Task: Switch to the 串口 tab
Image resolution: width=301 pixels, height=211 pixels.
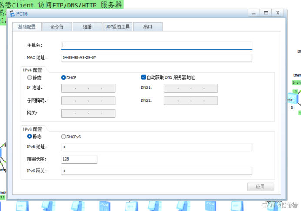Action: tap(148, 27)
